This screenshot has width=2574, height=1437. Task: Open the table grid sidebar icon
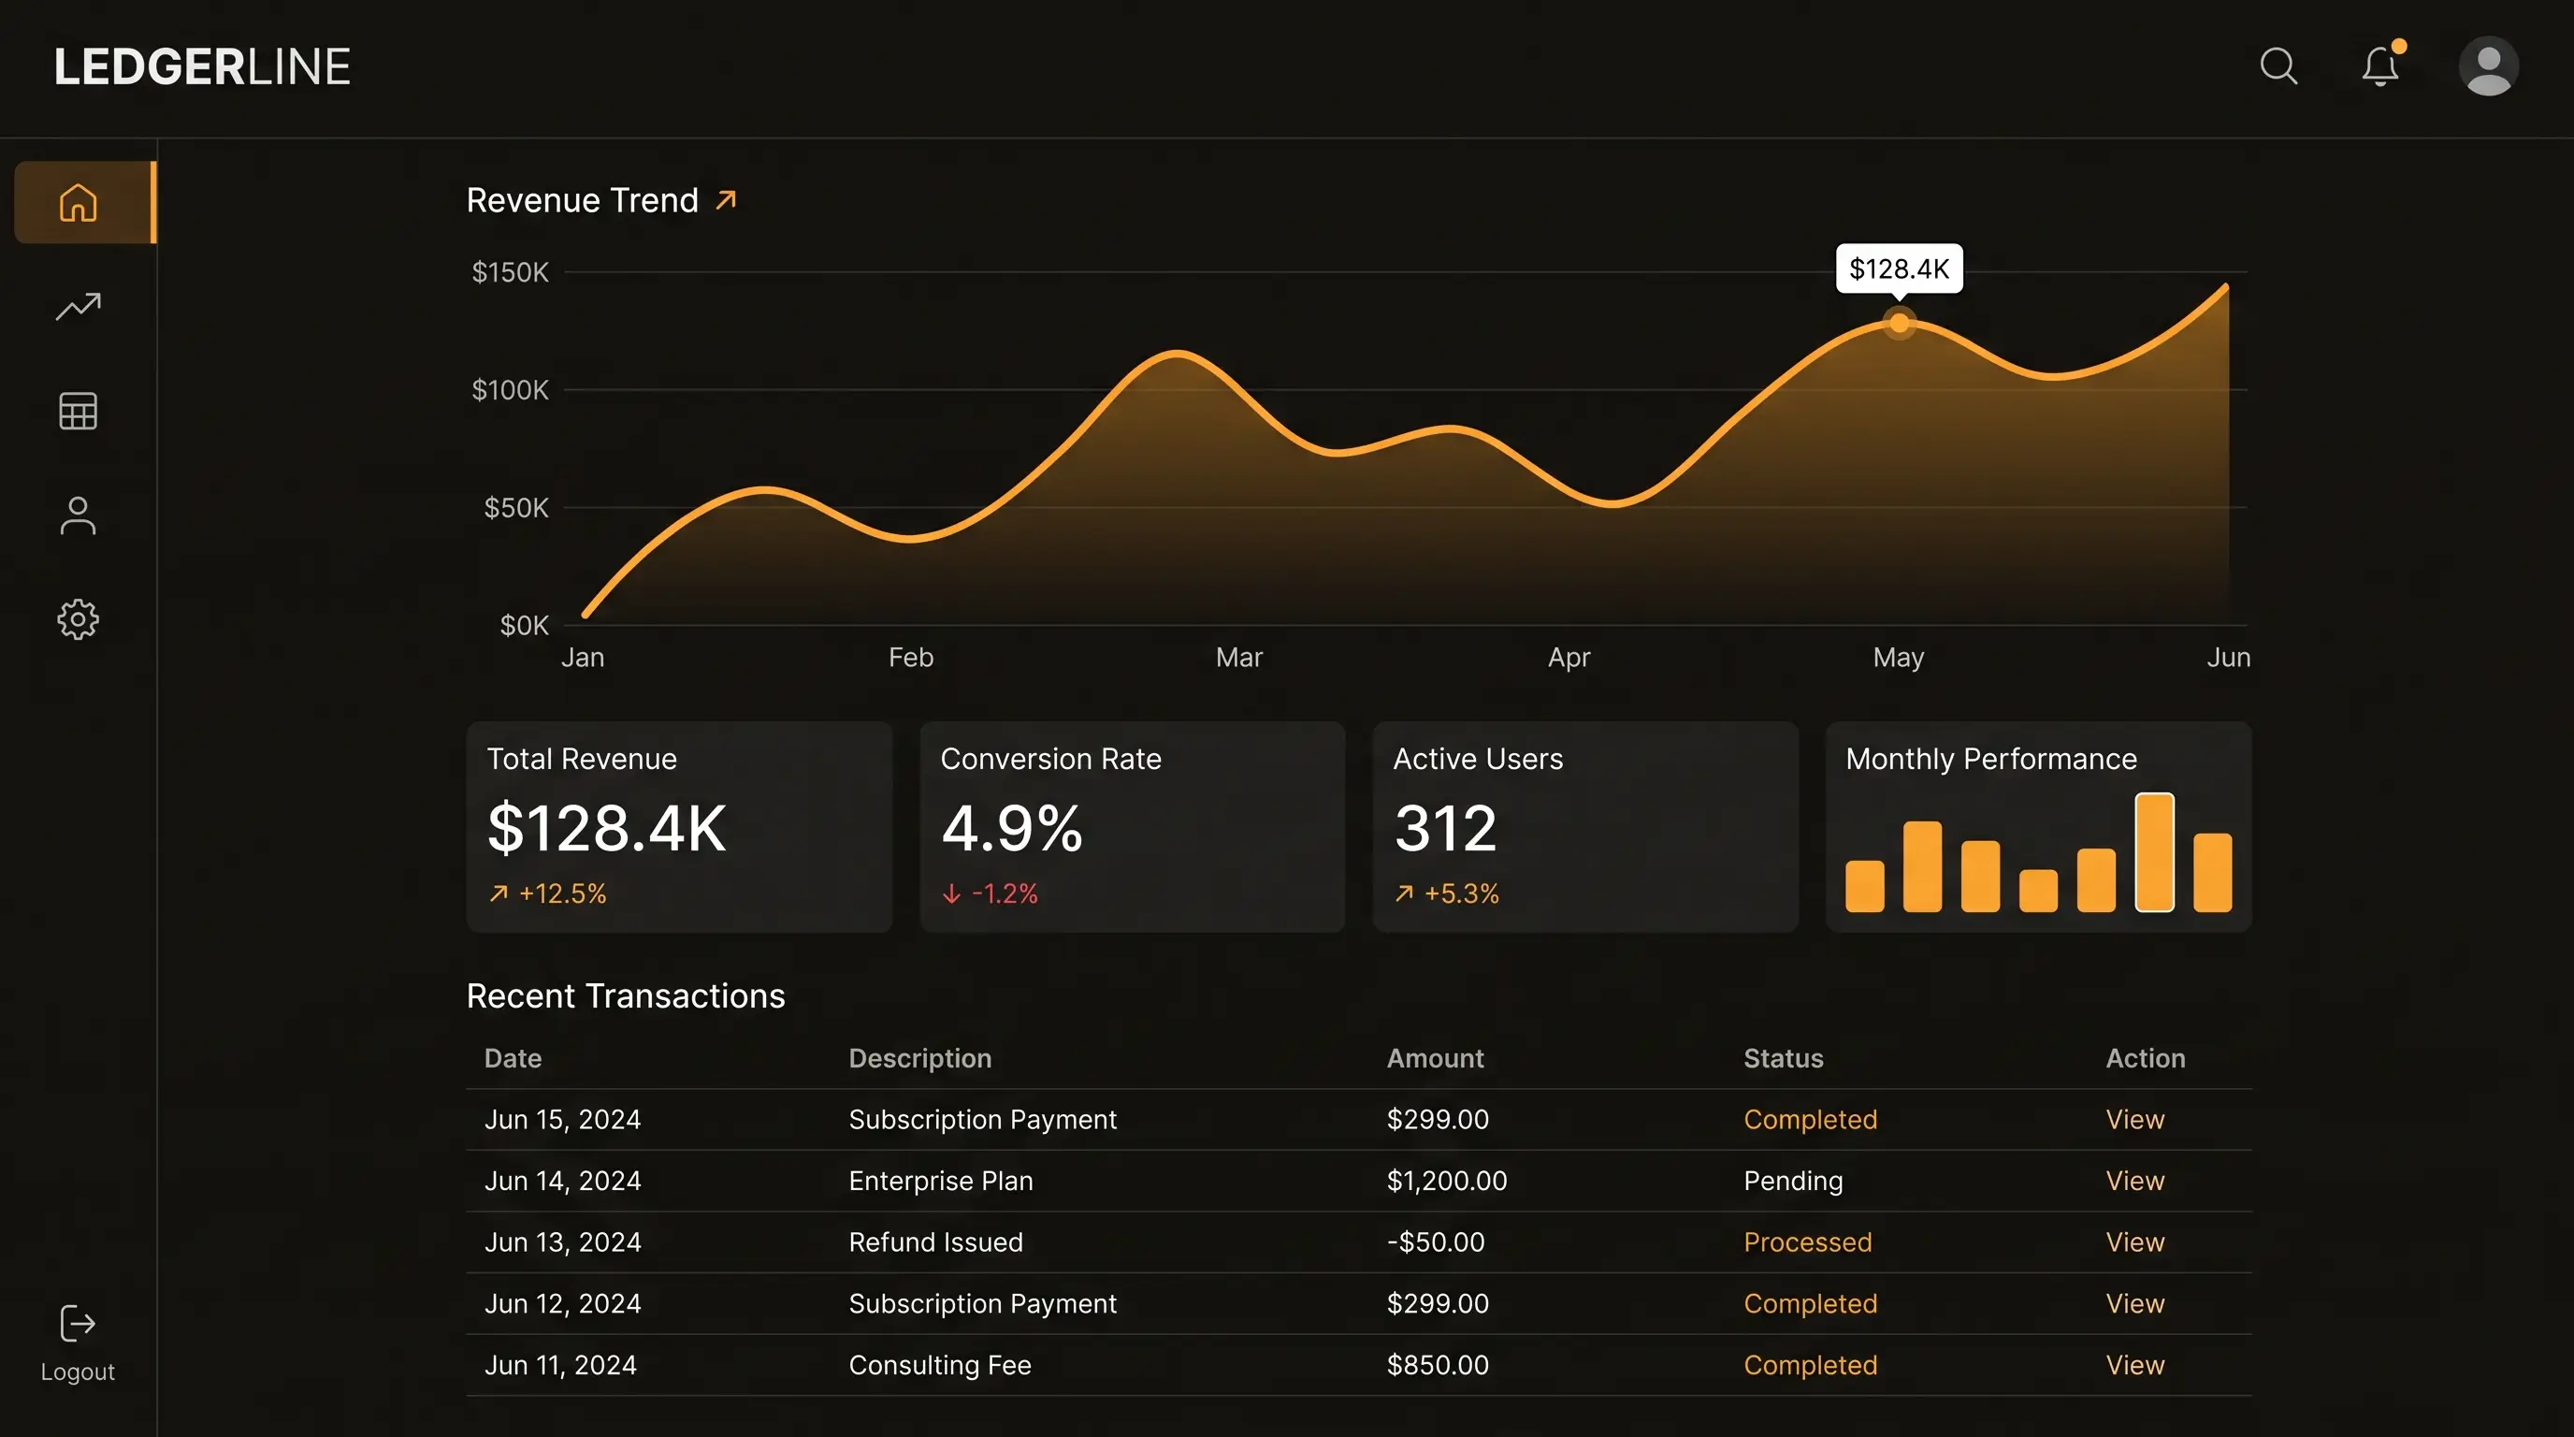coord(78,411)
